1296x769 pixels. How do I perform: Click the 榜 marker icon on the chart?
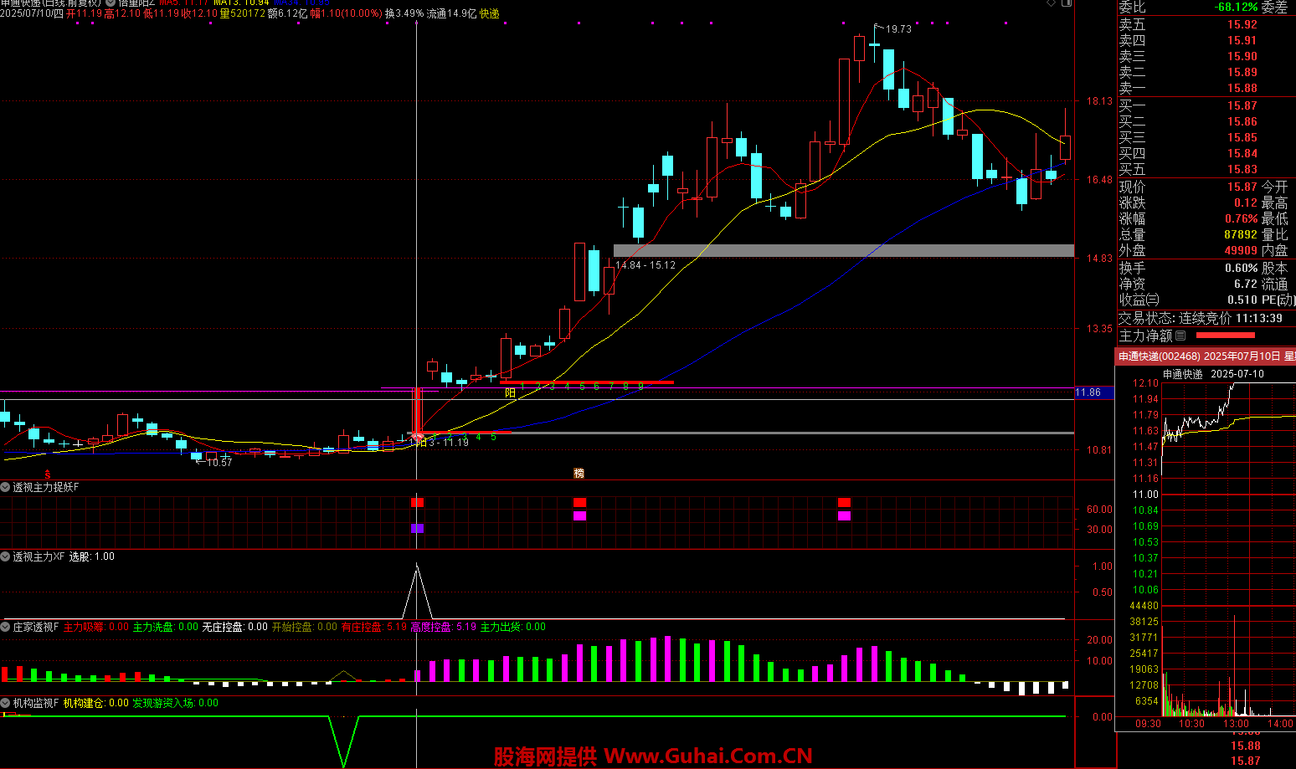579,474
